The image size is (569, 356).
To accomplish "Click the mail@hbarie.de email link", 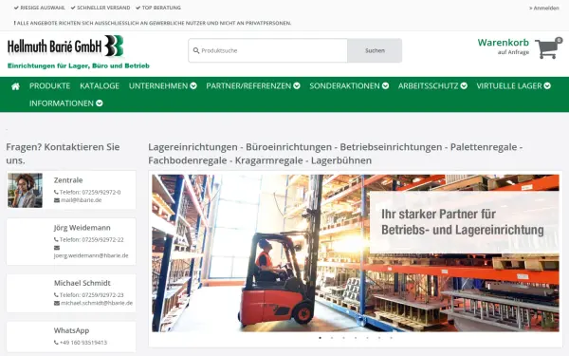I will point(82,200).
